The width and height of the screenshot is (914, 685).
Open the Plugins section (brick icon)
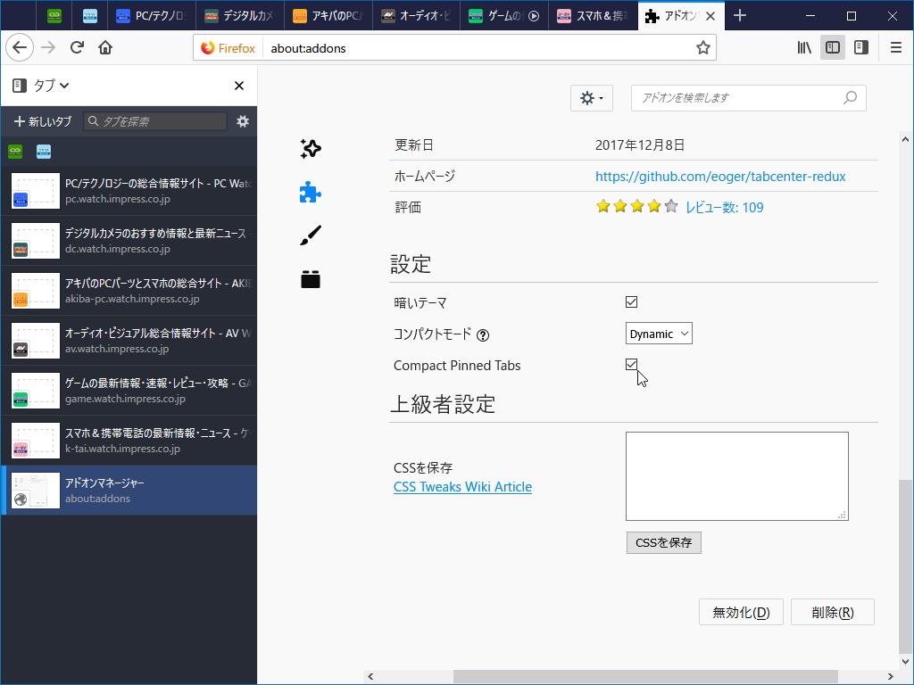tap(310, 278)
